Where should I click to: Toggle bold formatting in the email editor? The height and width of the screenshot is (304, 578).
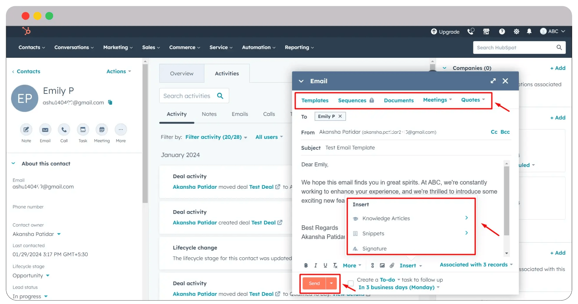tap(306, 265)
